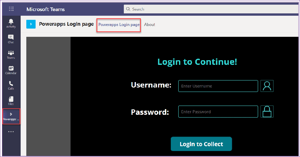Select the Powerapps app in the sidebar

pos(11,116)
